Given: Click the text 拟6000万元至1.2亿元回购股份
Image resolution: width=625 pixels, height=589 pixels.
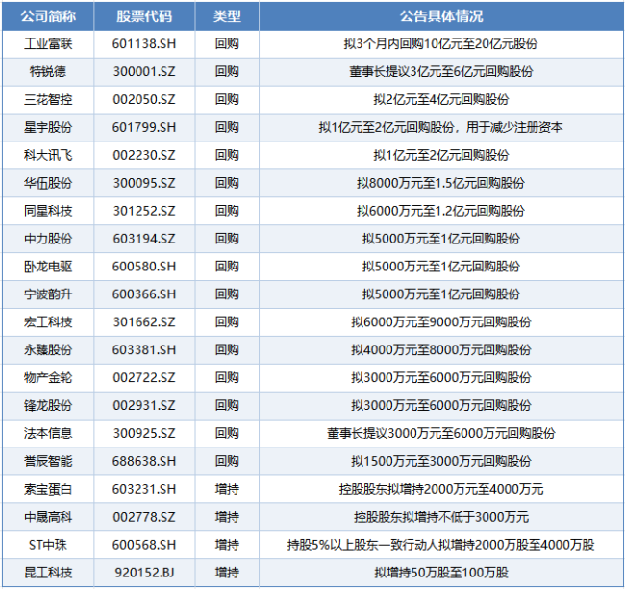Looking at the screenshot, I should pyautogui.click(x=440, y=211).
